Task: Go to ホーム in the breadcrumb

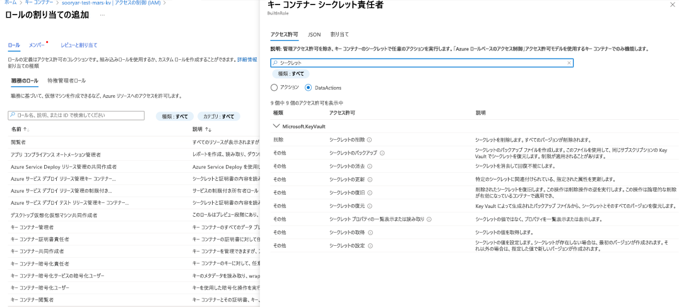Action: coord(9,3)
